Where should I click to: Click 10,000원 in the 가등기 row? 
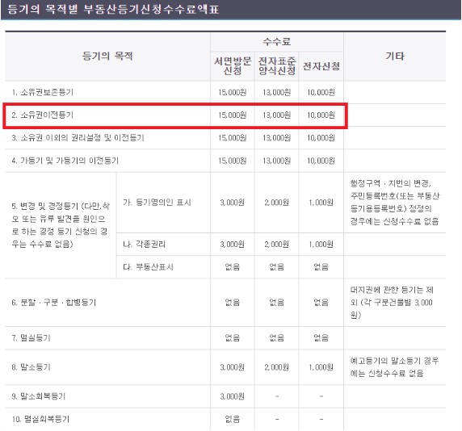tap(321, 161)
